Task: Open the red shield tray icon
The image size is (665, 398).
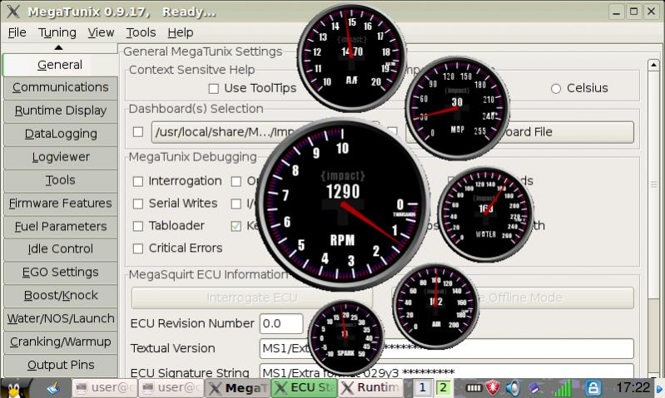Action: [x=493, y=388]
